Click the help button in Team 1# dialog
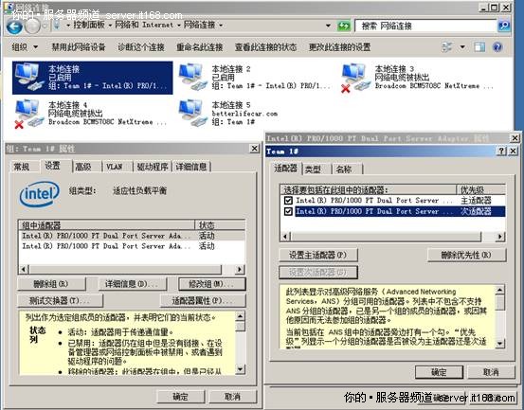The width and height of the screenshot is (524, 410). 501,151
